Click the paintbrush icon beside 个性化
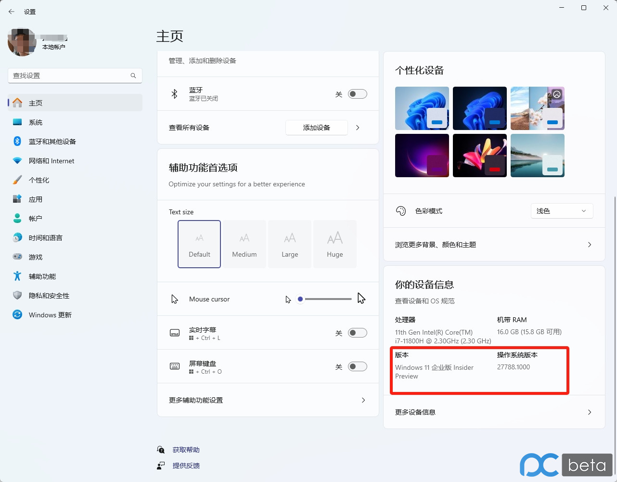Viewport: 617px width, 482px height. (17, 180)
